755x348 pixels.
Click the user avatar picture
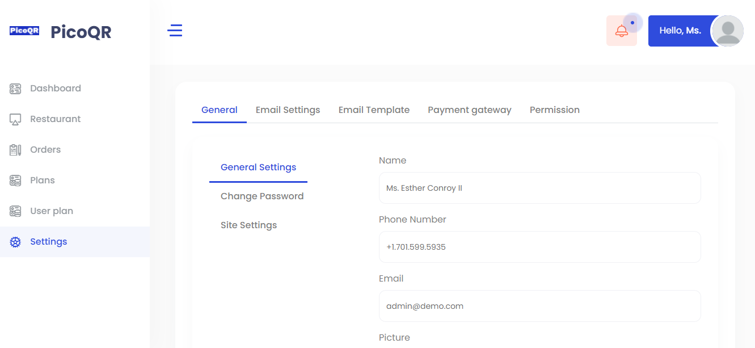(x=727, y=31)
